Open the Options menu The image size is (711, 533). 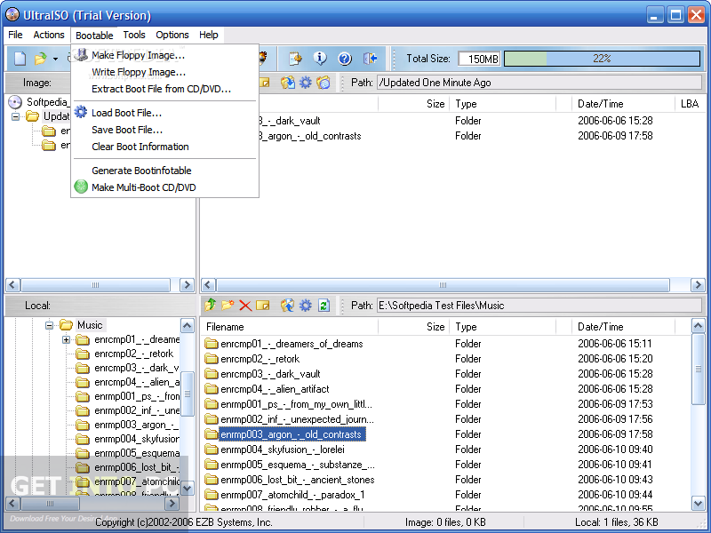[x=172, y=35]
